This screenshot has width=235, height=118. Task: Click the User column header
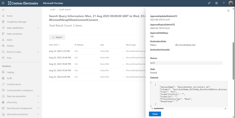(102, 45)
